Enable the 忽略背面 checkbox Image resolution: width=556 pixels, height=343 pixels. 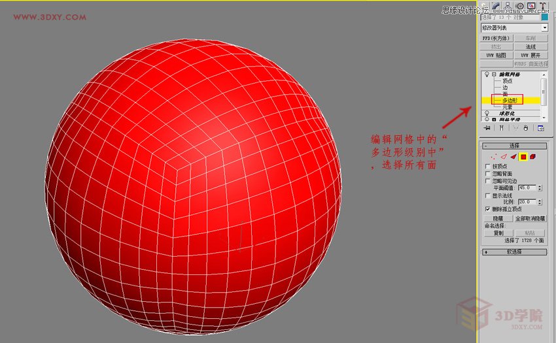pyautogui.click(x=487, y=174)
